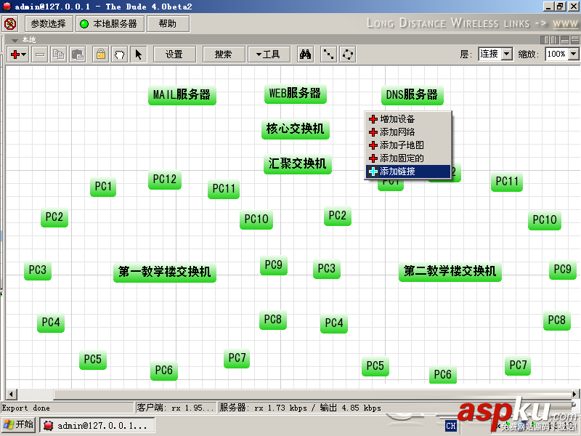Screen dimensions: 581x436
Task: Choose 增加设备 from the context menu
Action: pyautogui.click(x=408, y=119)
